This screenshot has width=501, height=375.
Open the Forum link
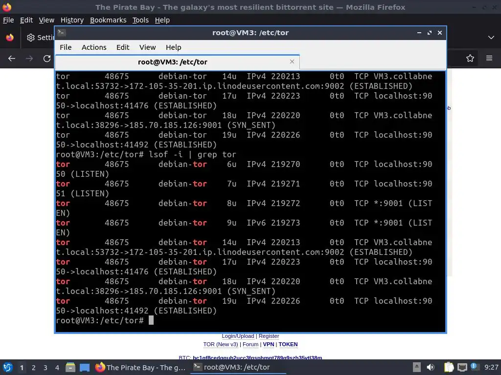[x=250, y=344]
